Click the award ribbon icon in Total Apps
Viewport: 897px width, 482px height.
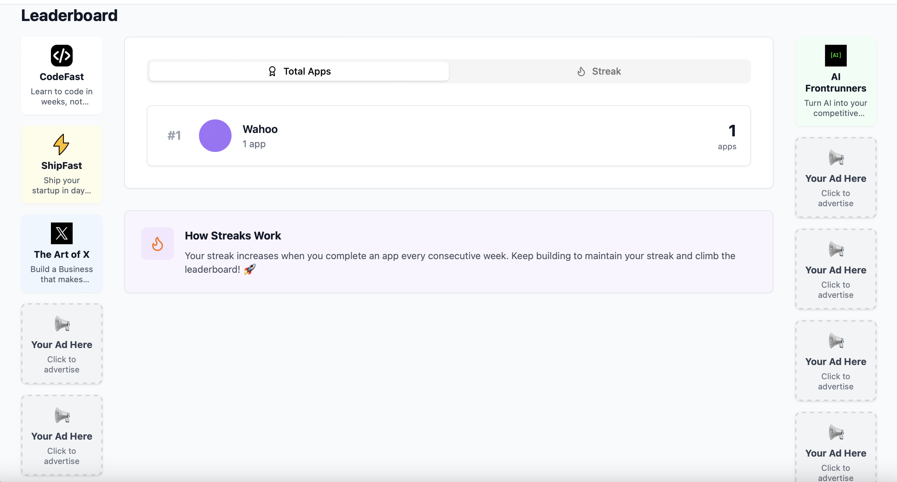pyautogui.click(x=272, y=71)
